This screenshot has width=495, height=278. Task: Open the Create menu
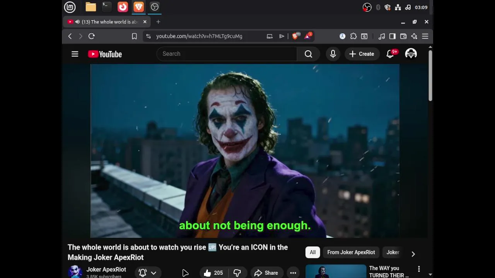point(362,54)
